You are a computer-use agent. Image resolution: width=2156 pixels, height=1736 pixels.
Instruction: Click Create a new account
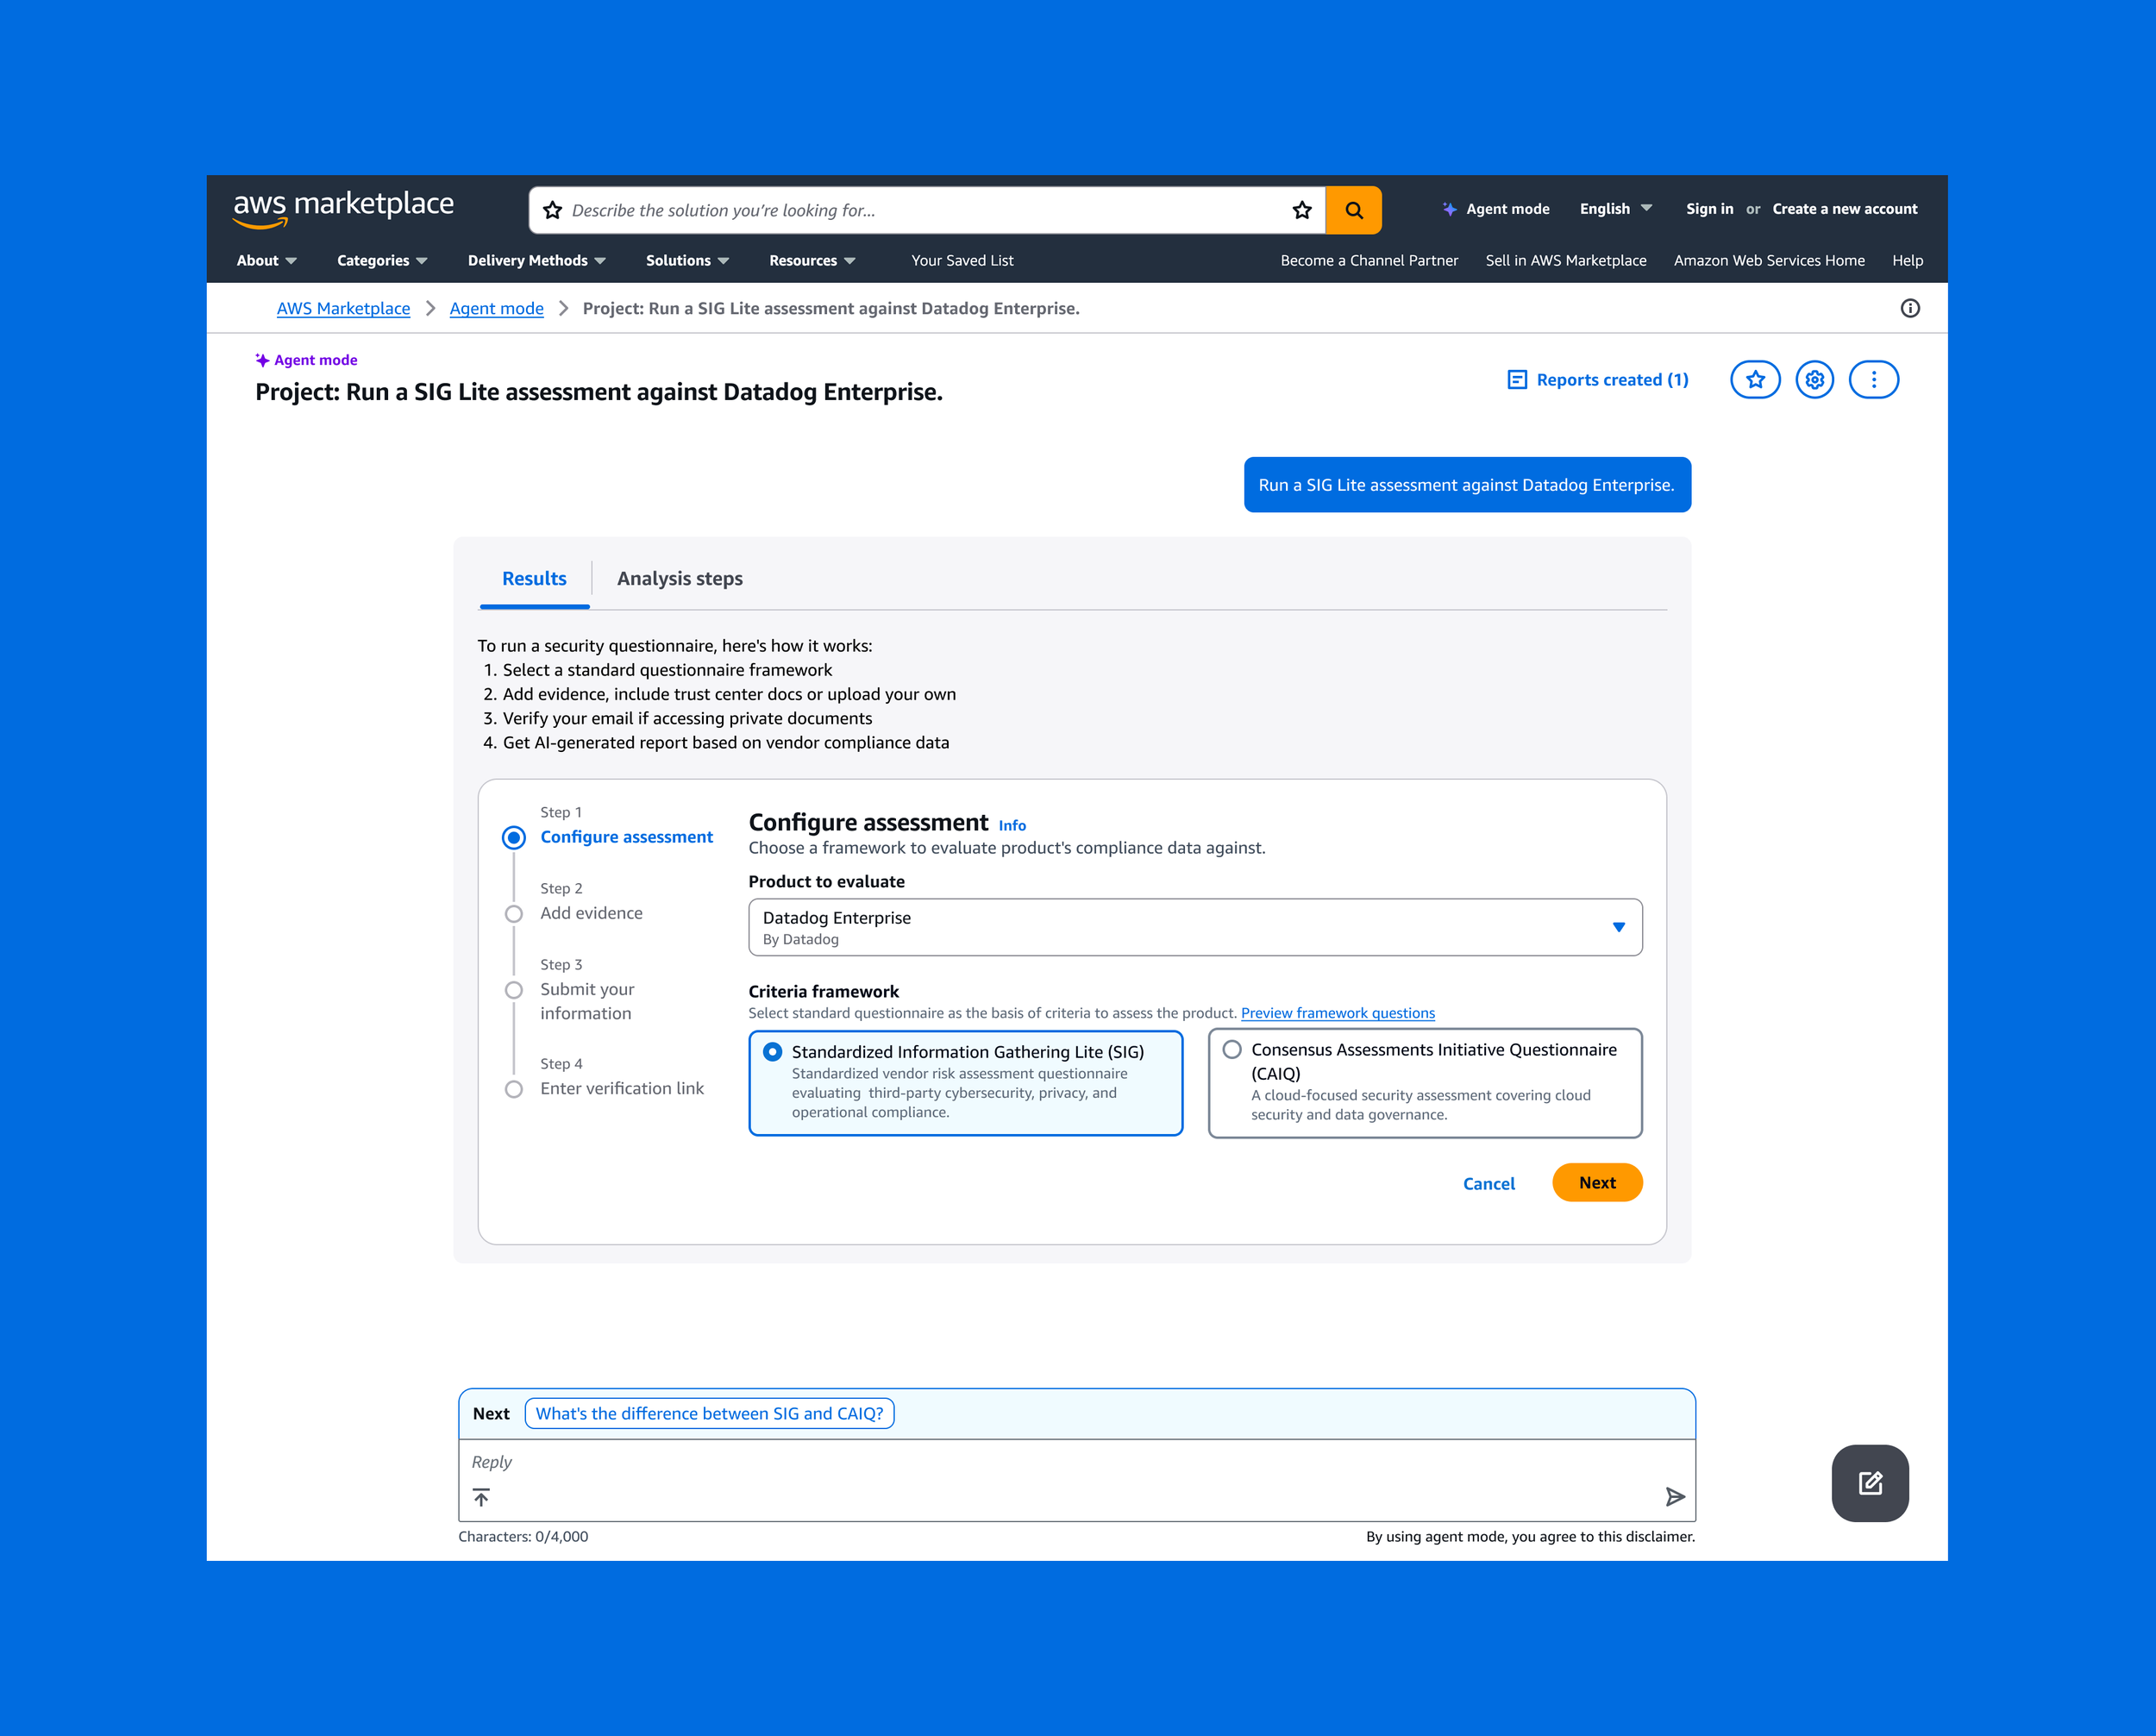(x=1844, y=209)
